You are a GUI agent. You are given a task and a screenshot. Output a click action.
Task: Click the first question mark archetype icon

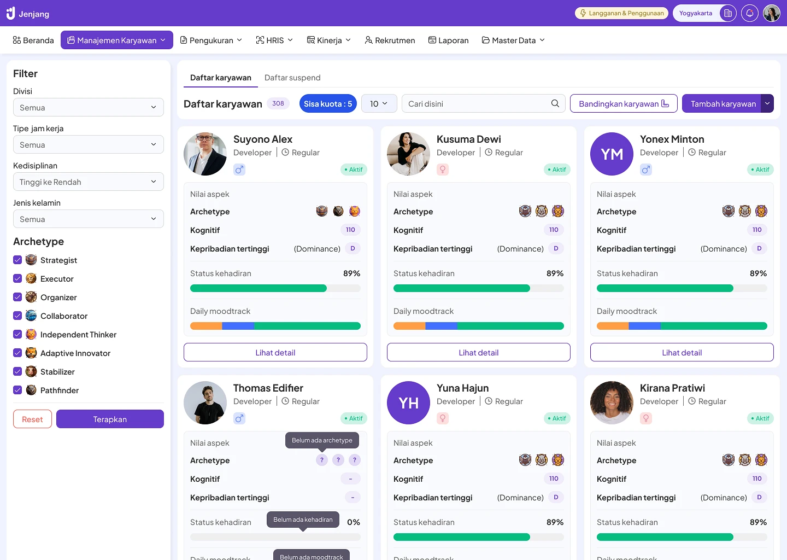coord(322,460)
